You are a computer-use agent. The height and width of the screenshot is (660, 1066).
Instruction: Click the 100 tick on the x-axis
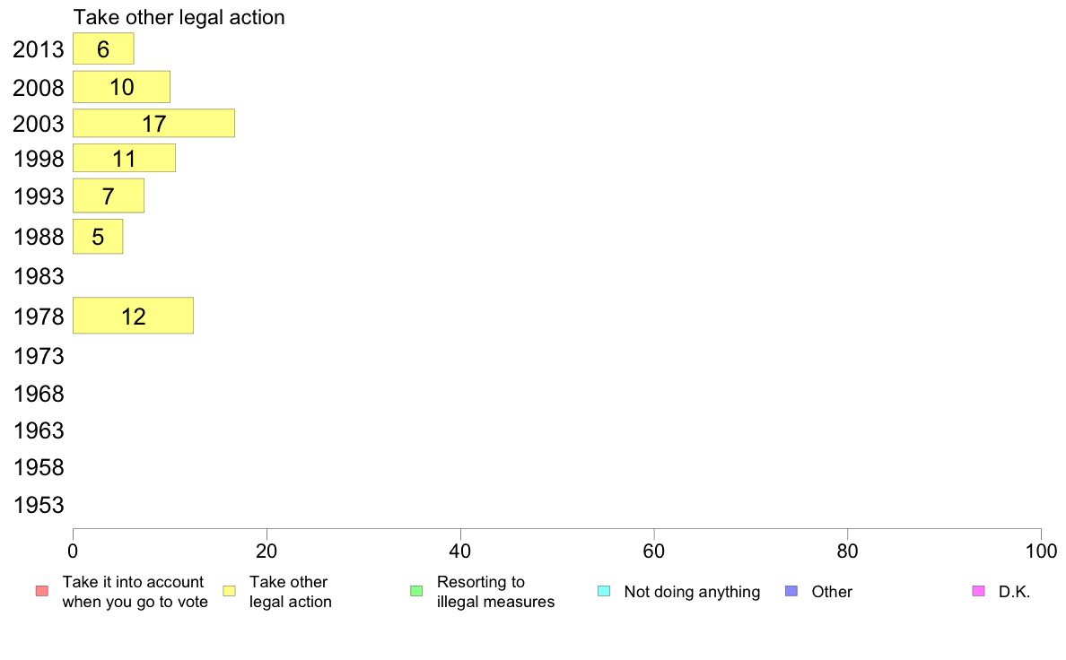pyautogui.click(x=1041, y=551)
